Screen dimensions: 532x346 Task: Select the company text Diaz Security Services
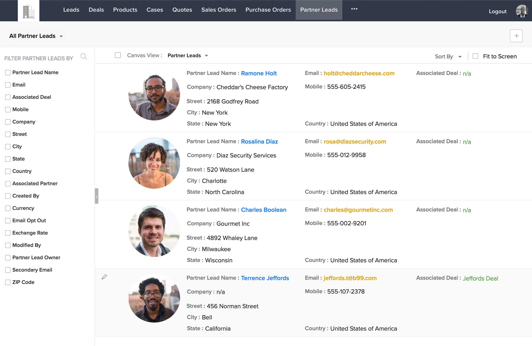click(x=246, y=156)
